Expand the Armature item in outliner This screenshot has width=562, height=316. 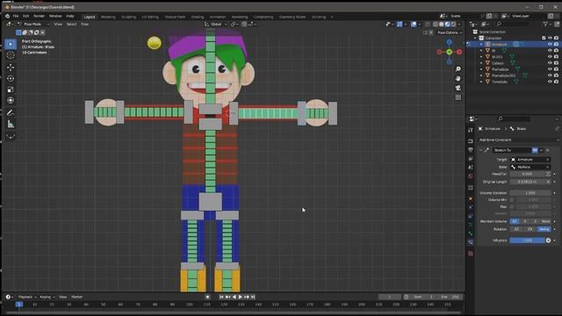pyautogui.click(x=481, y=44)
